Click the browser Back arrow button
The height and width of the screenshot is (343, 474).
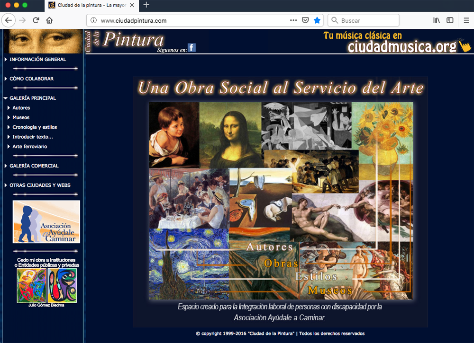tap(9, 20)
